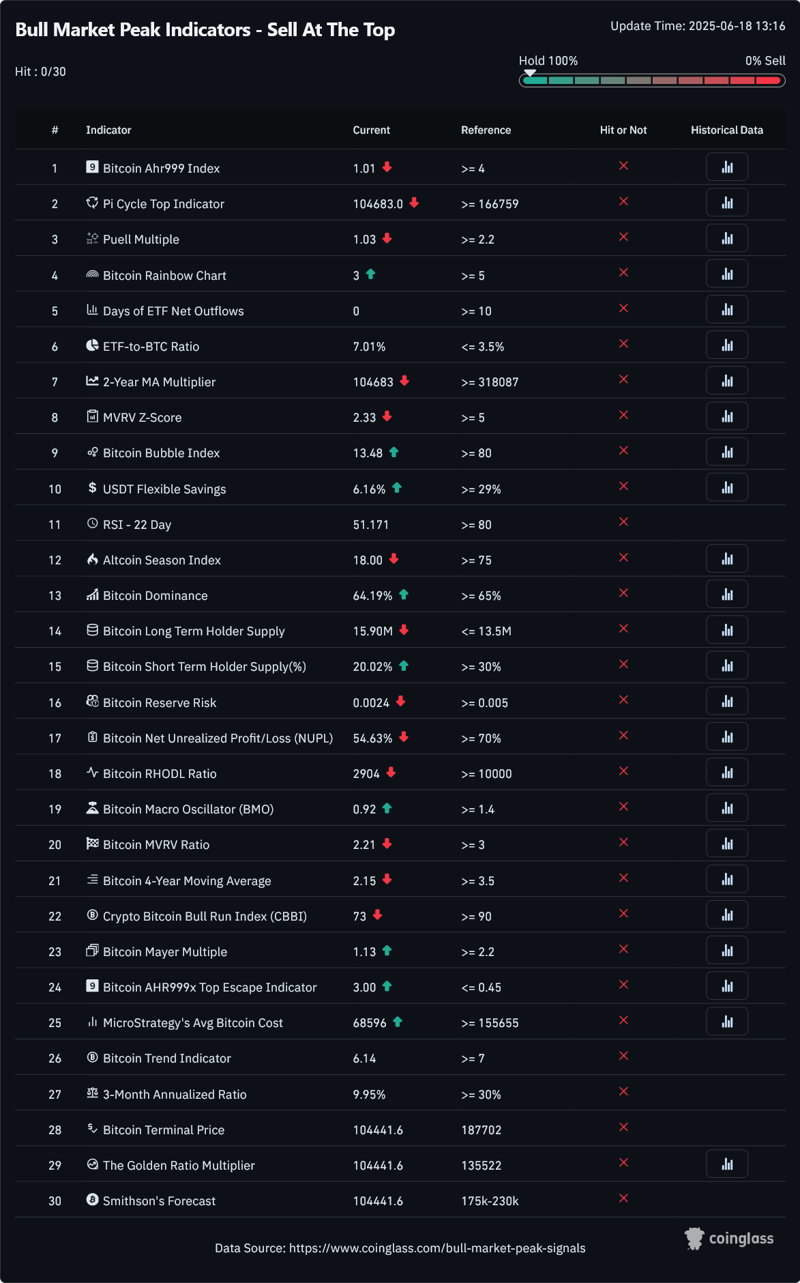The height and width of the screenshot is (1283, 800).
Task: Open historical chart for Bitcoin NUPL row
Action: tap(727, 737)
